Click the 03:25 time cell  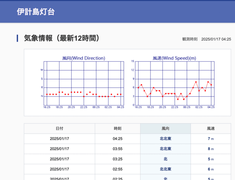[x=117, y=159]
